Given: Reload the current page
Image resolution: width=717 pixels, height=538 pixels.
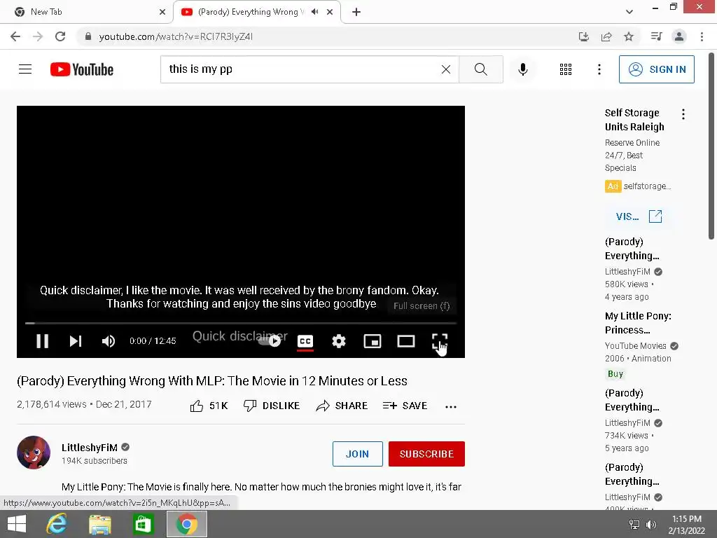Looking at the screenshot, I should pyautogui.click(x=60, y=36).
